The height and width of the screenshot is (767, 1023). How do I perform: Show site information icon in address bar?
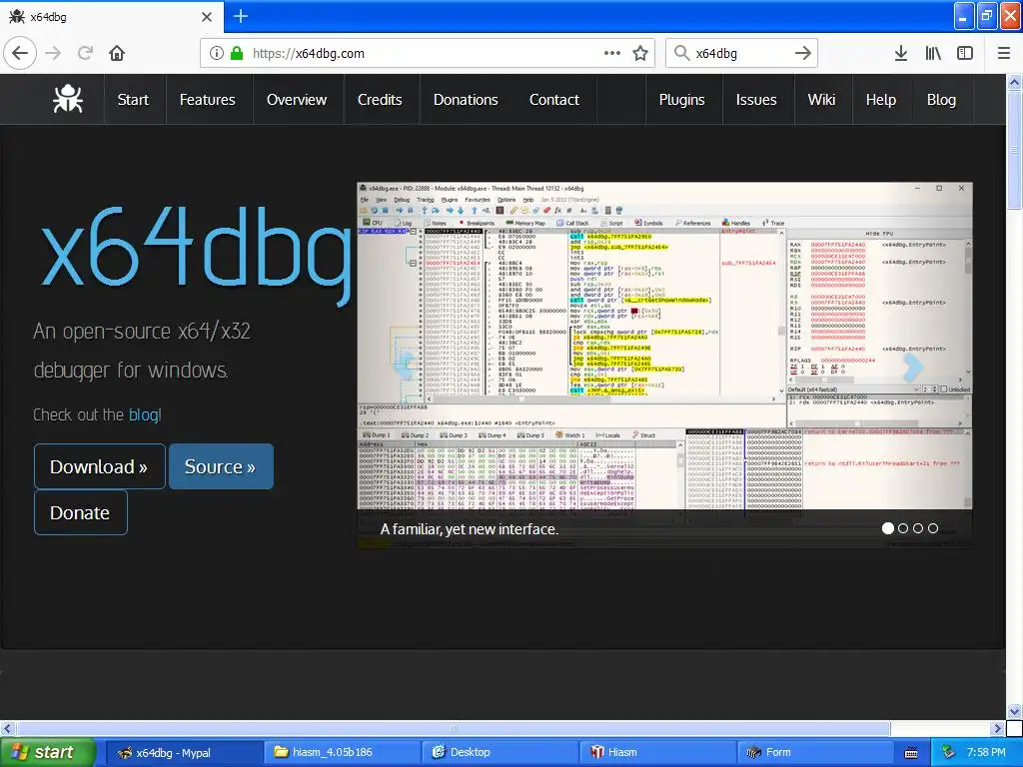(x=217, y=53)
